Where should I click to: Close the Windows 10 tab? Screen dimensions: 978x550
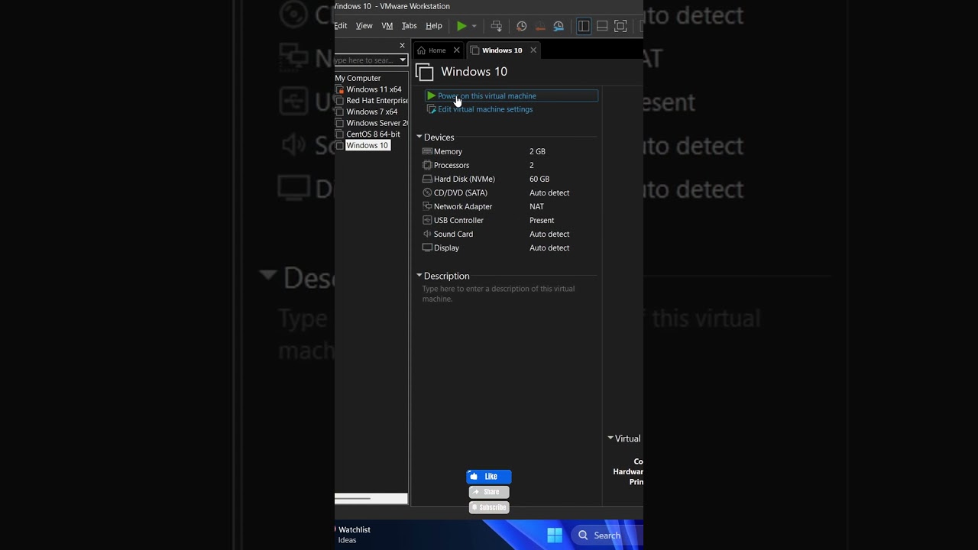pyautogui.click(x=533, y=50)
